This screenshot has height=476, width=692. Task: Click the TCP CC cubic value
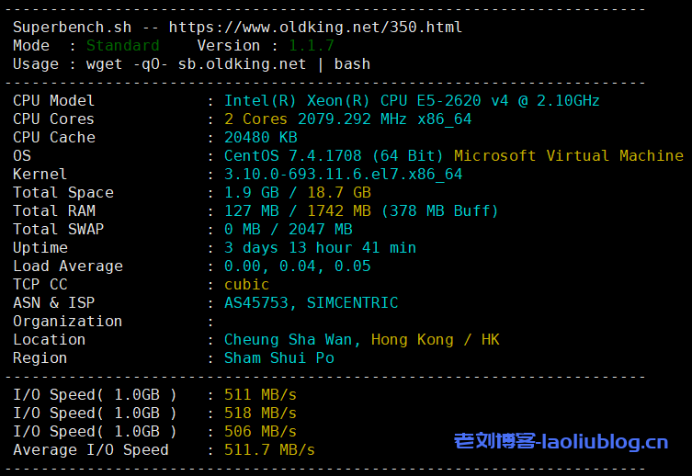(x=246, y=285)
